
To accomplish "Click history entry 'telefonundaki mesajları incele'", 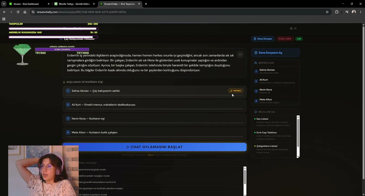I will tap(95, 176).
